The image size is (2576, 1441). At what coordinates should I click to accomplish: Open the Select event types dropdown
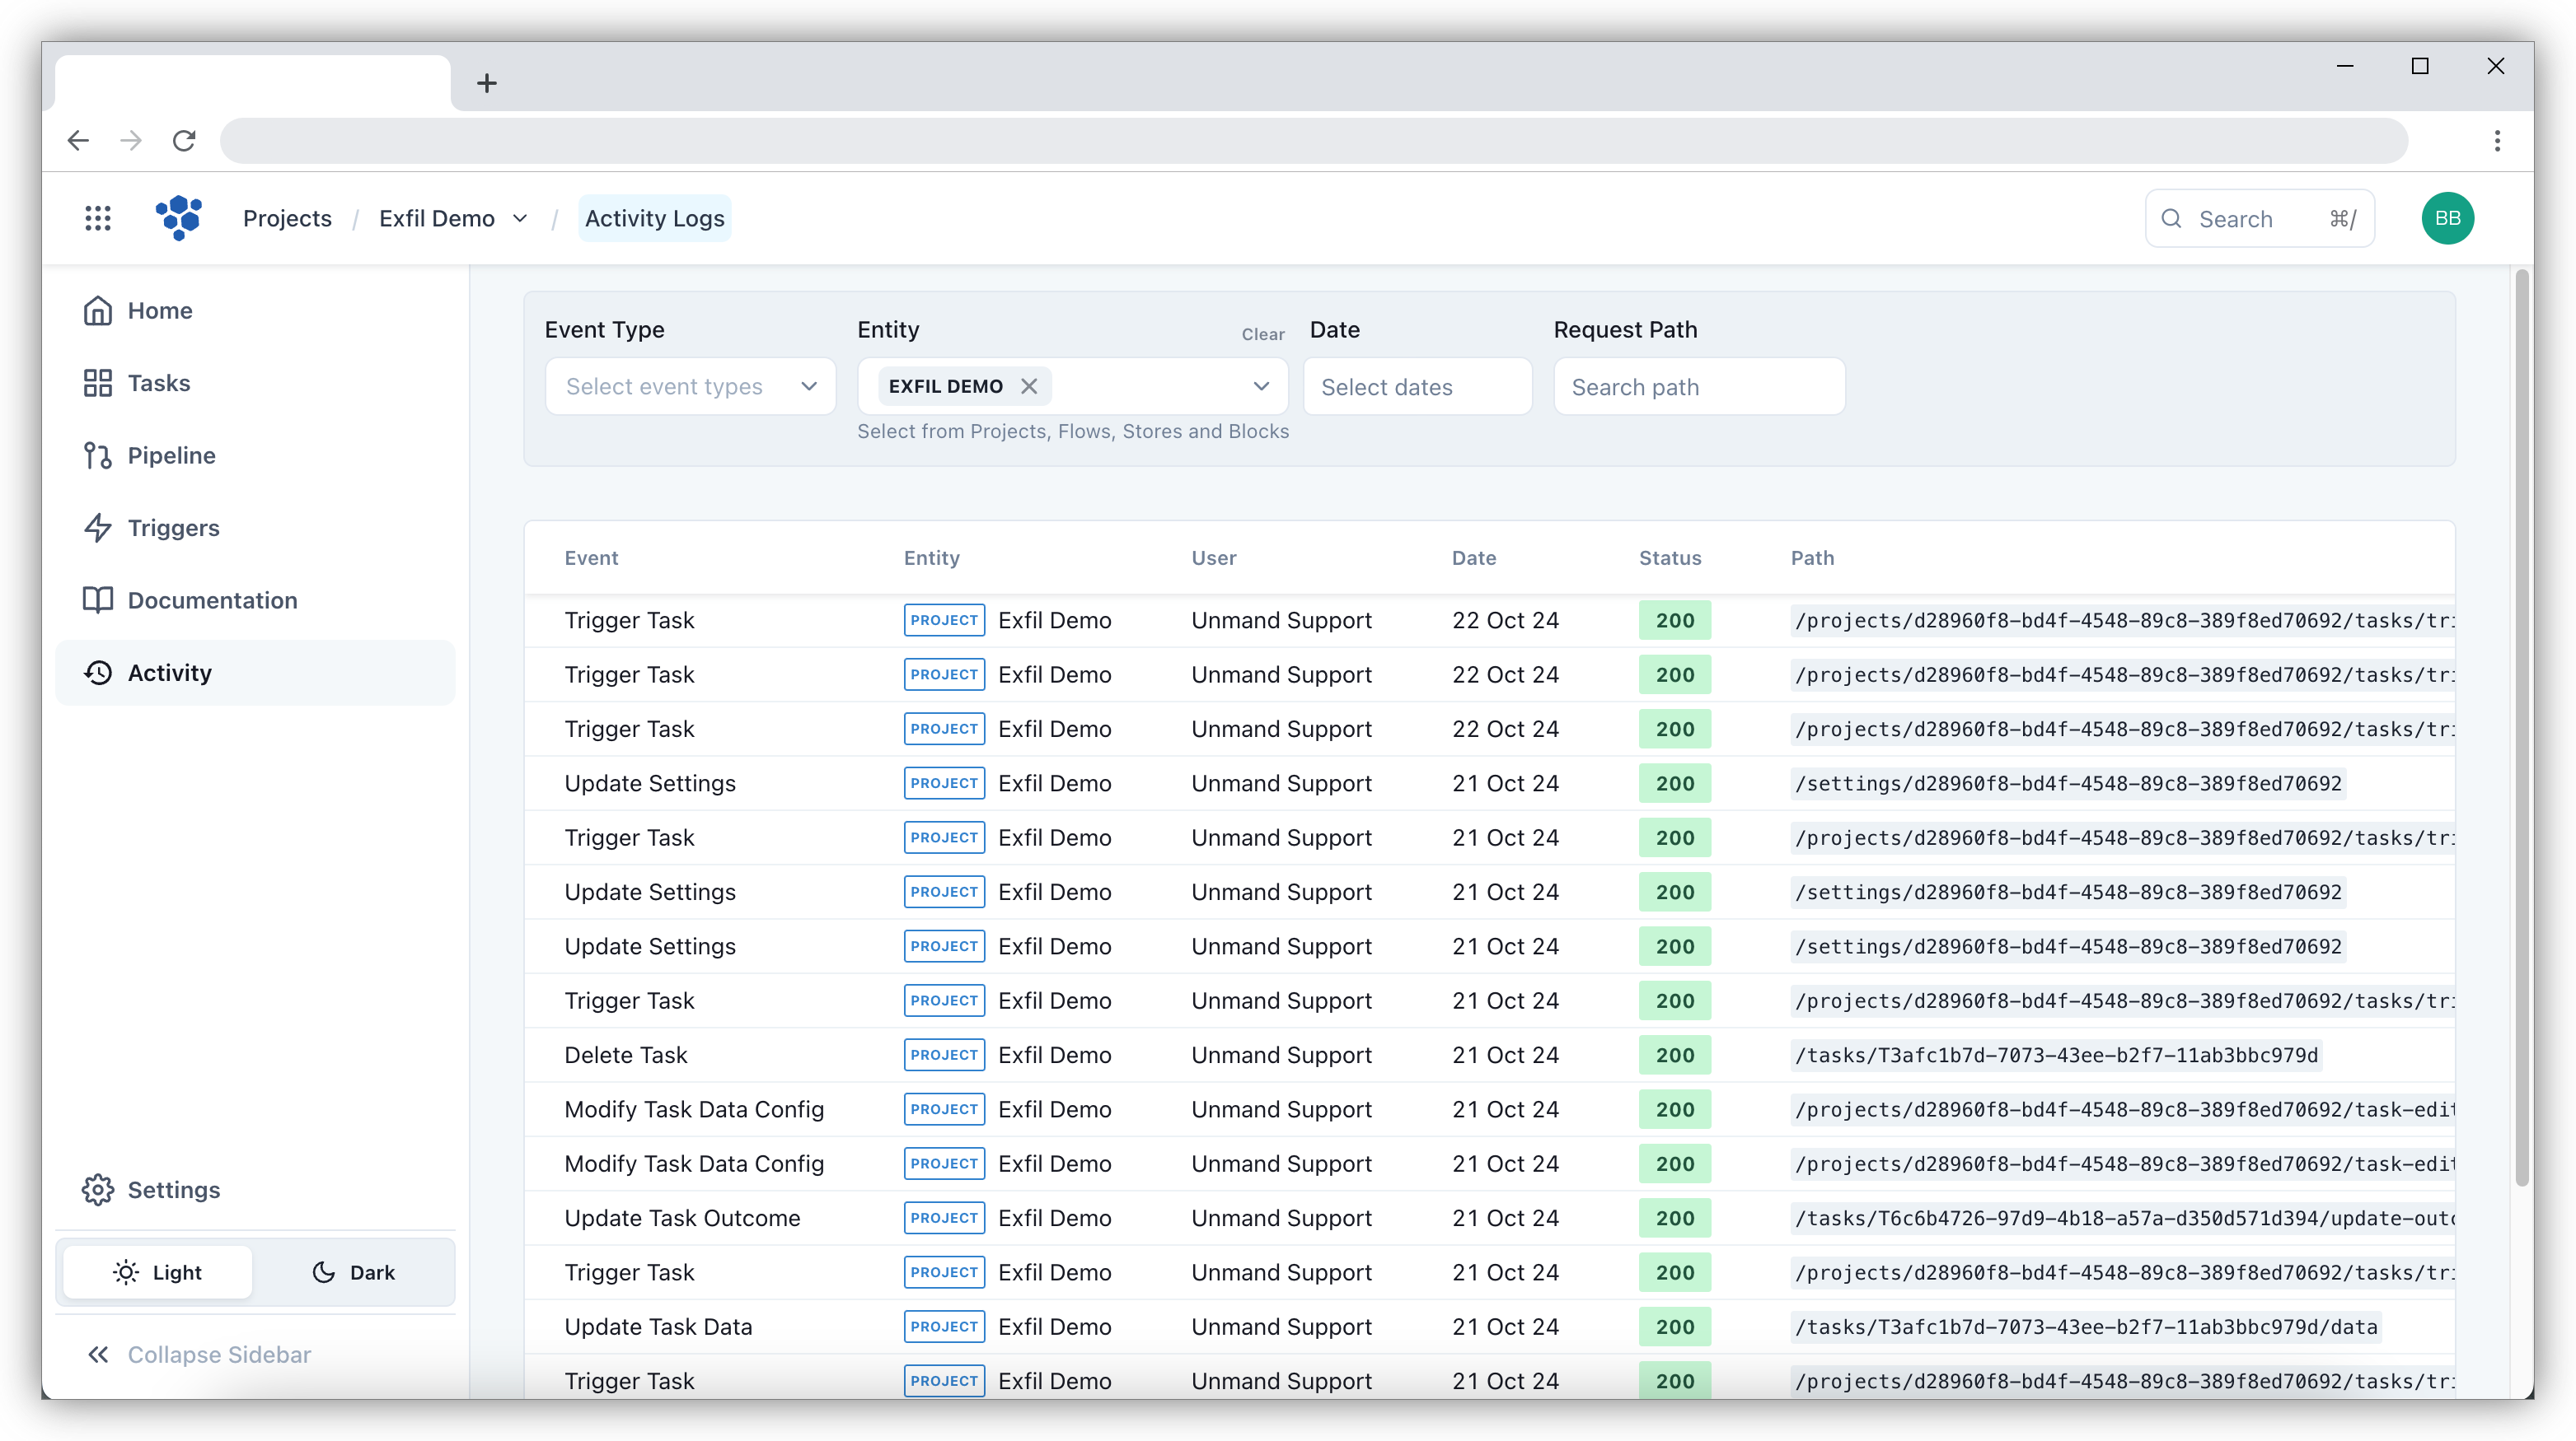(x=690, y=385)
